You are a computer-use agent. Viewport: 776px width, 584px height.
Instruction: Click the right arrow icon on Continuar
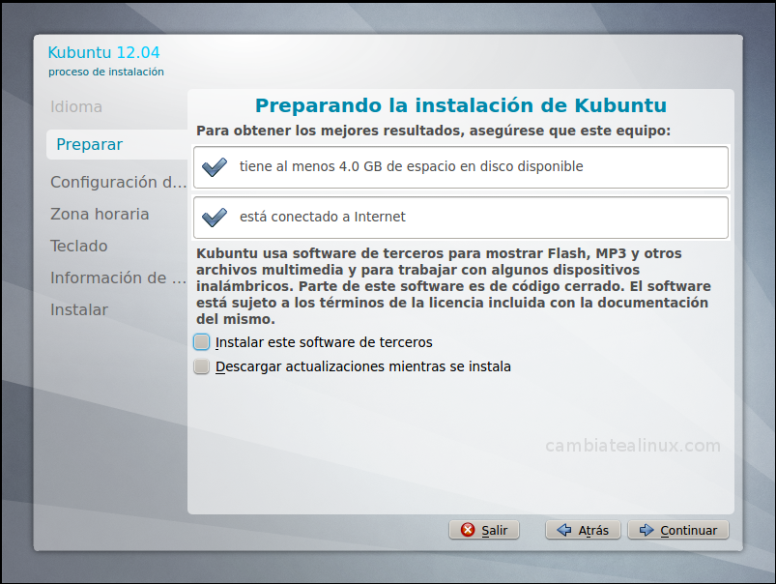point(647,530)
